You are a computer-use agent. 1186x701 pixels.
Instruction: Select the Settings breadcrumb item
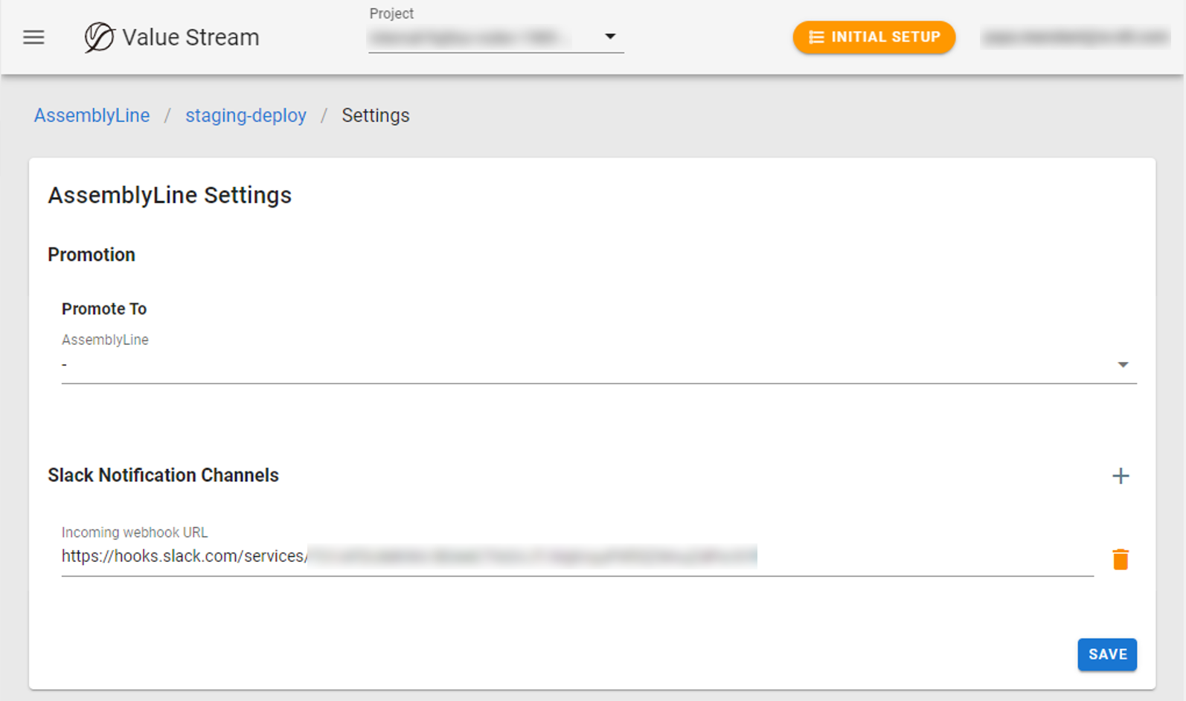[375, 115]
